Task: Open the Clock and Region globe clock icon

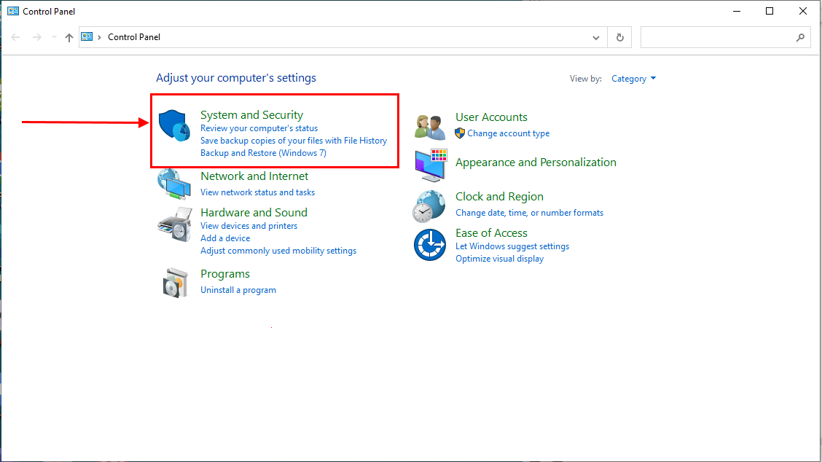Action: [x=429, y=206]
